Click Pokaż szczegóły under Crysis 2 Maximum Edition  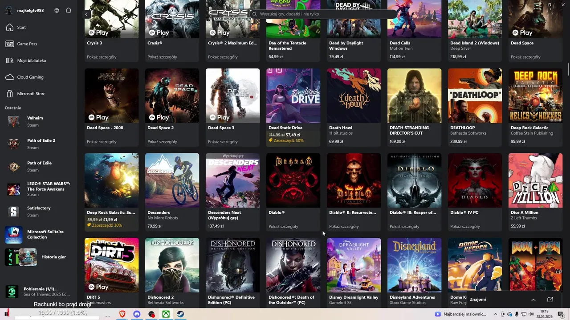(223, 57)
